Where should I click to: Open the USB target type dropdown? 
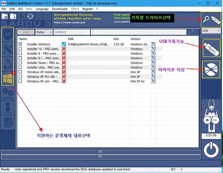[211, 30]
